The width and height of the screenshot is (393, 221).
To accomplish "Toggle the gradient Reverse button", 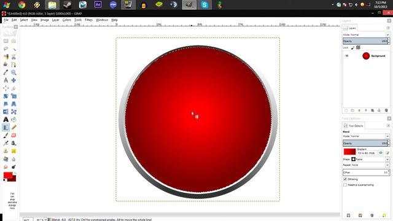I will coord(381,153).
